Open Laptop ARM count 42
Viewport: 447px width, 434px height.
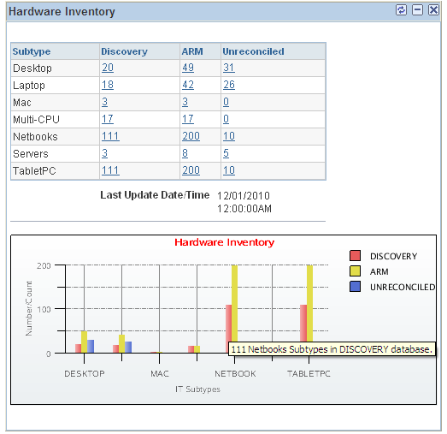pos(188,85)
